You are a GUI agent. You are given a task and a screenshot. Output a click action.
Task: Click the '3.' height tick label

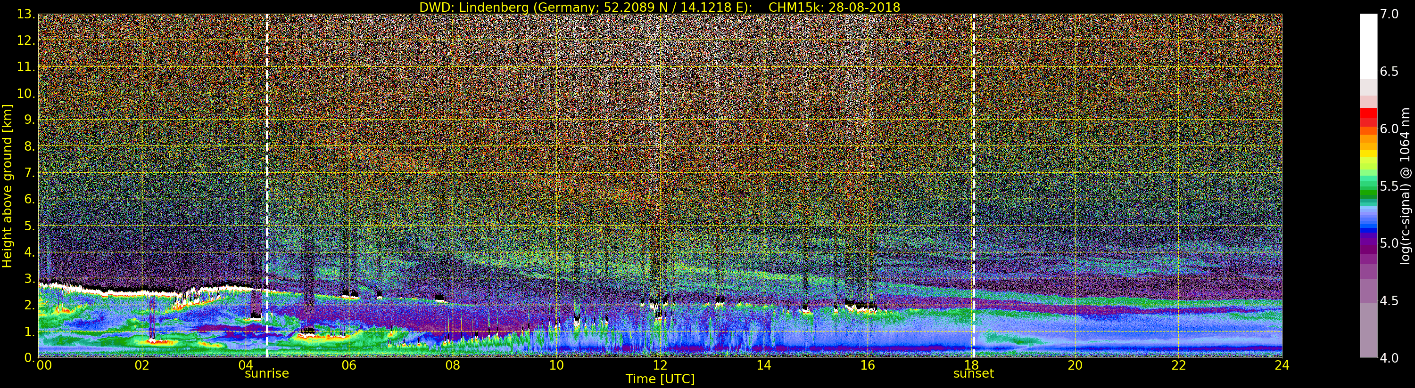(29, 278)
